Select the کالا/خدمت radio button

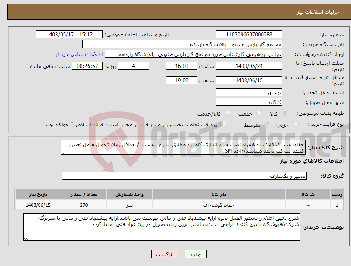click(227, 113)
